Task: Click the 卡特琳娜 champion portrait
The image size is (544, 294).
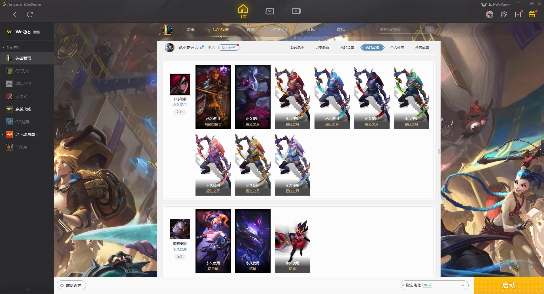Action: [x=180, y=85]
